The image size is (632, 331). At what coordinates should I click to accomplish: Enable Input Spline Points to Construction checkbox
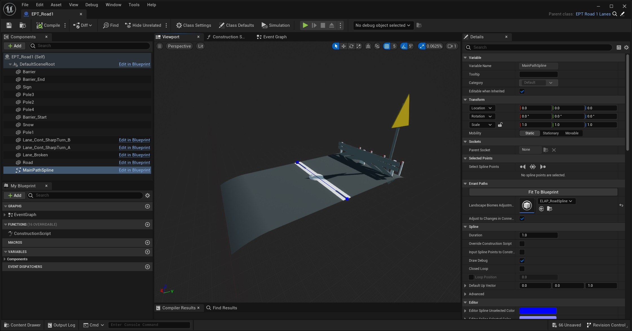click(x=522, y=252)
